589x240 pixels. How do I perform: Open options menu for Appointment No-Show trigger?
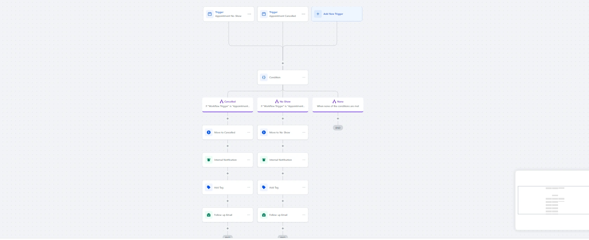pyautogui.click(x=249, y=14)
